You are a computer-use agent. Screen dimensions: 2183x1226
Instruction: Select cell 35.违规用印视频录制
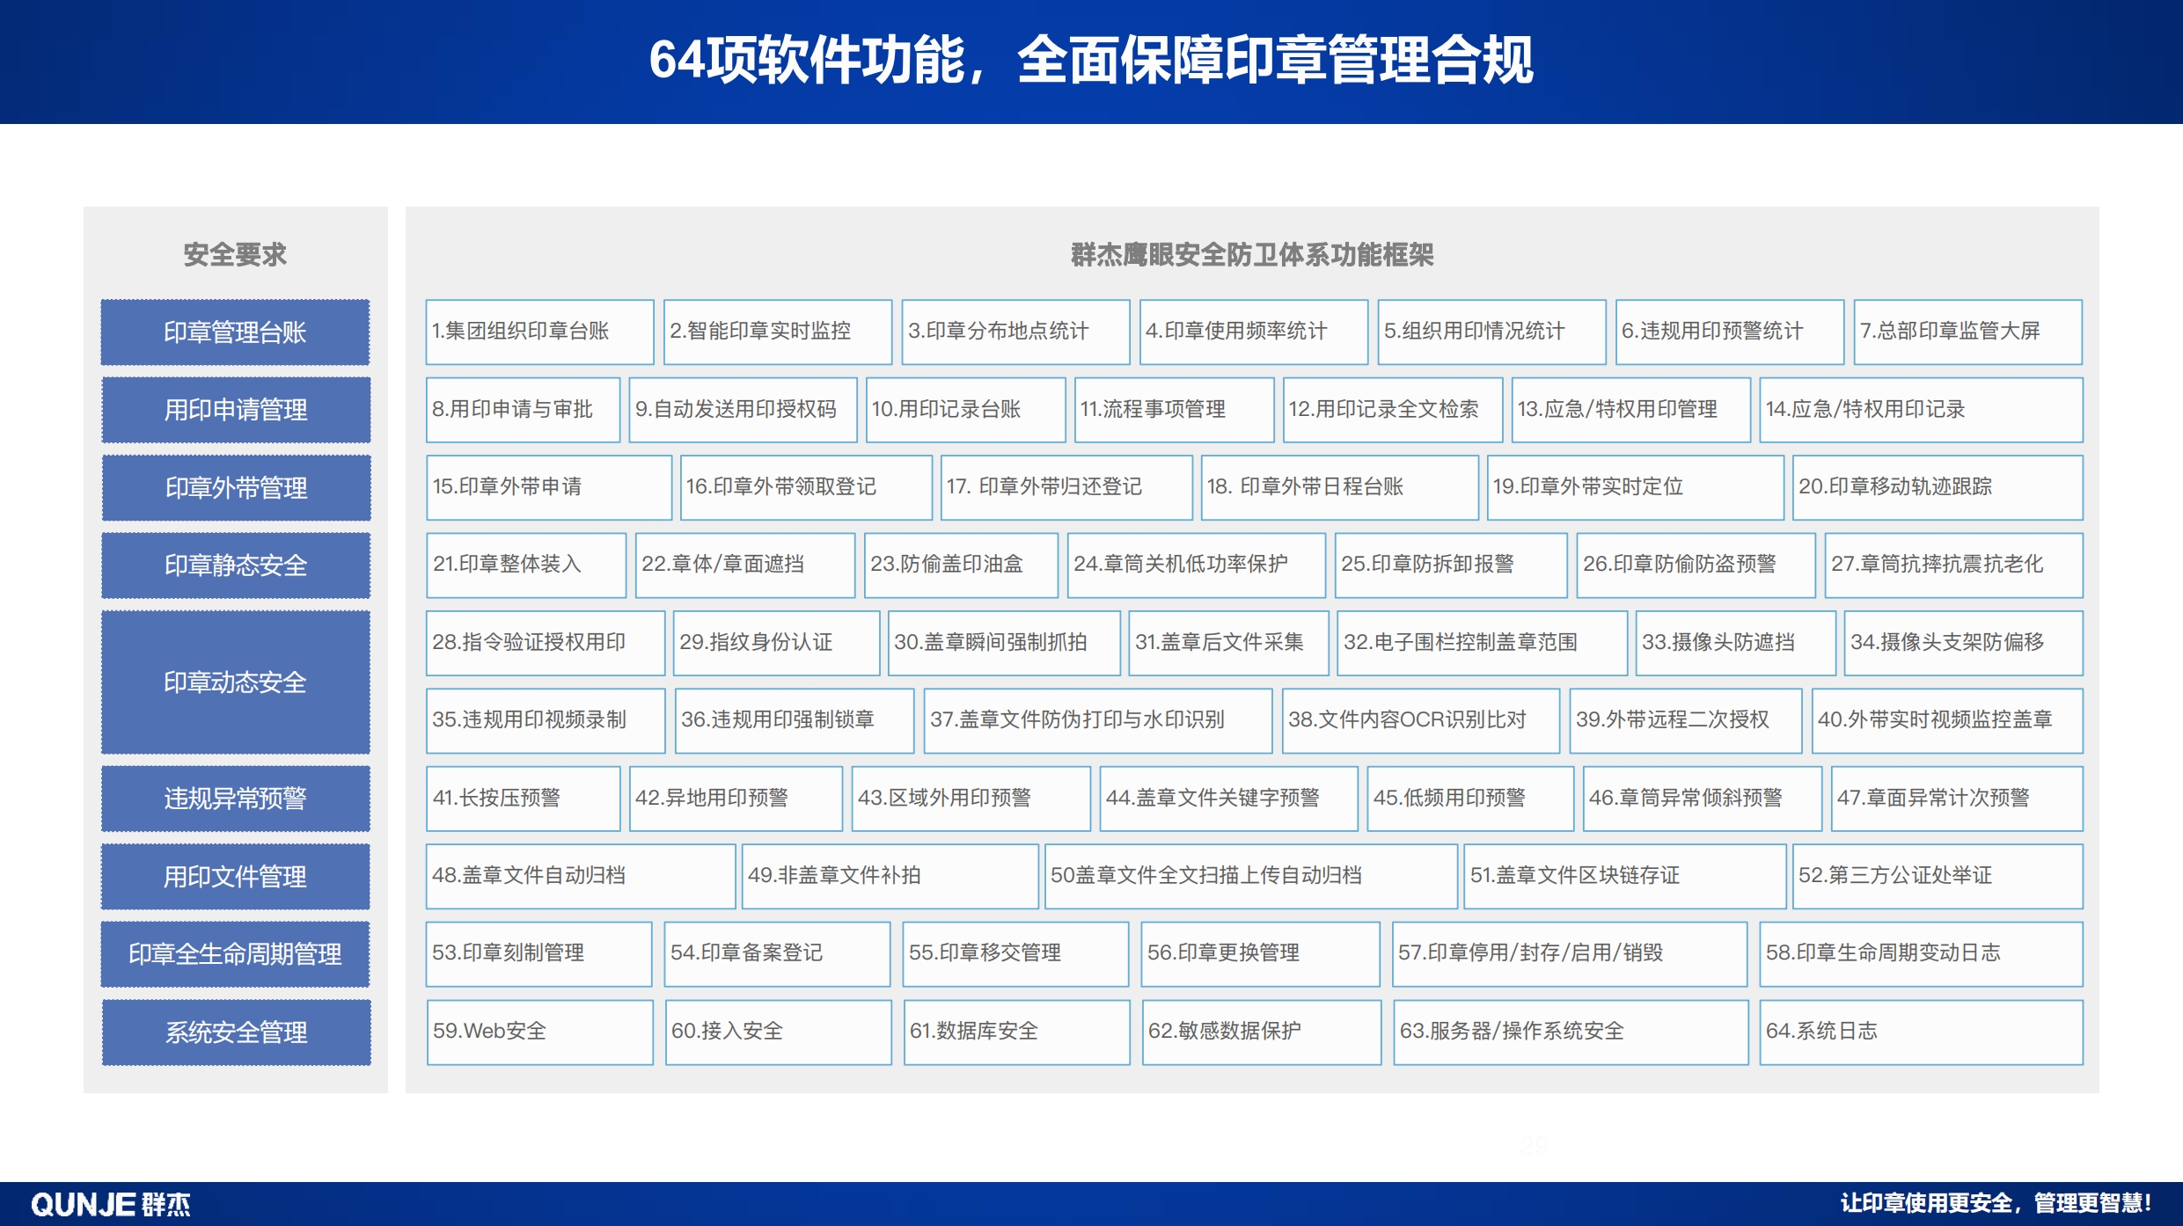point(546,721)
